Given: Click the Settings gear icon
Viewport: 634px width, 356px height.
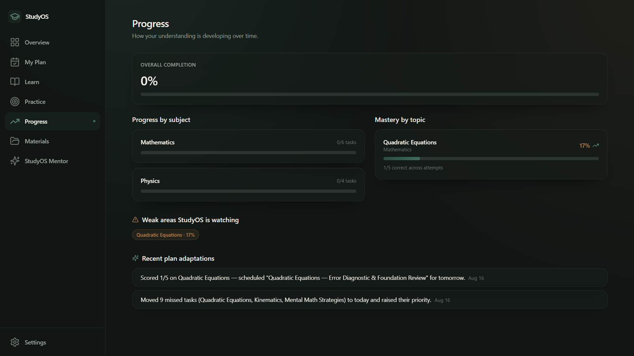Looking at the screenshot, I should point(15,342).
